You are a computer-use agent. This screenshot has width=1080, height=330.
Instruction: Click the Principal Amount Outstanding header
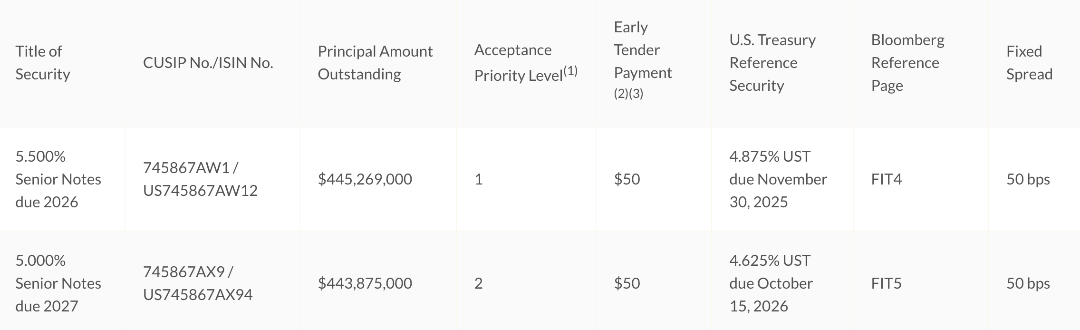pyautogui.click(x=375, y=63)
